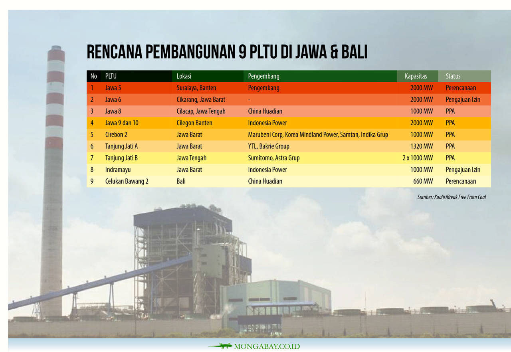Select the 'Indramayu' cell
This screenshot has width=511, height=352.
tap(118, 170)
